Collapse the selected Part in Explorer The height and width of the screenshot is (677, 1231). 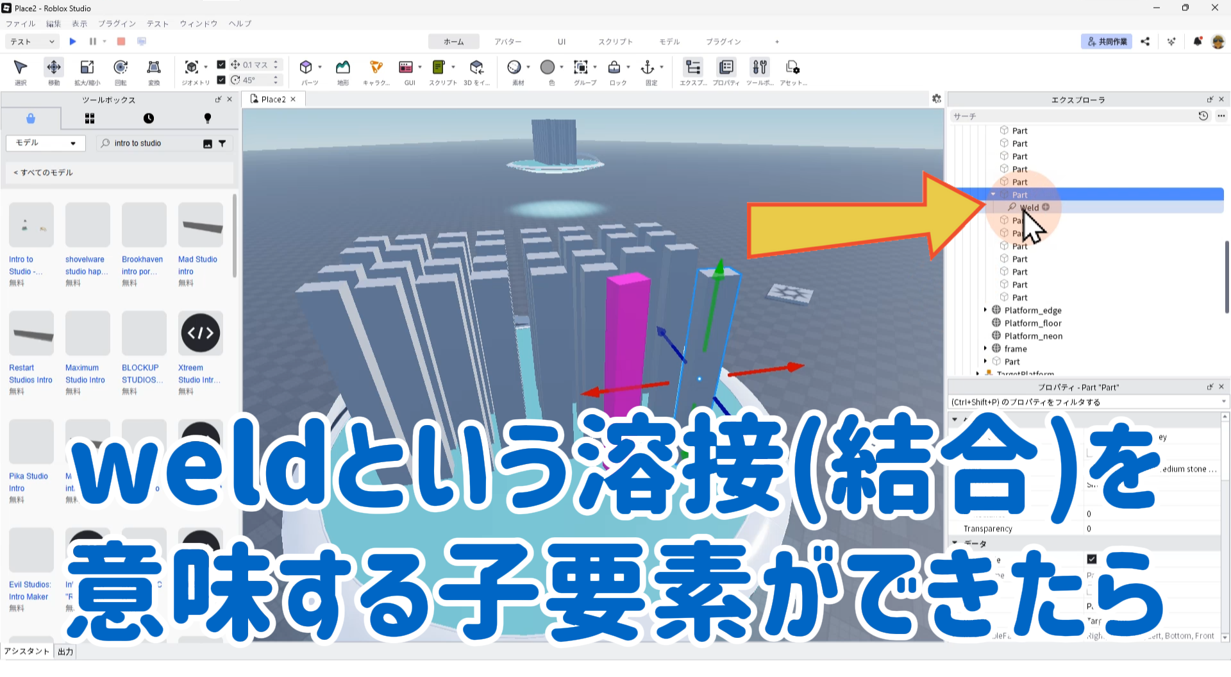[x=993, y=195]
